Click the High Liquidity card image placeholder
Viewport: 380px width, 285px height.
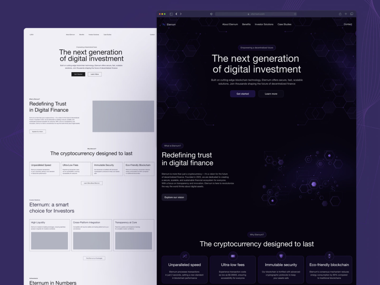tap(49, 241)
